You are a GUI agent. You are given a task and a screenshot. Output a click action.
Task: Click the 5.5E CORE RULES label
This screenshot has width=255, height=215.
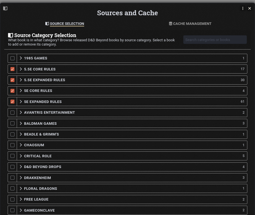40,69
